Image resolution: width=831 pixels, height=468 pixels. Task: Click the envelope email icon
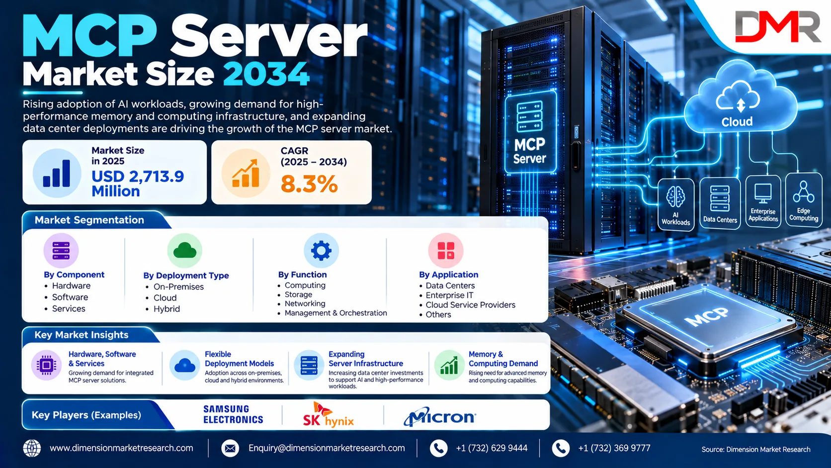point(230,448)
